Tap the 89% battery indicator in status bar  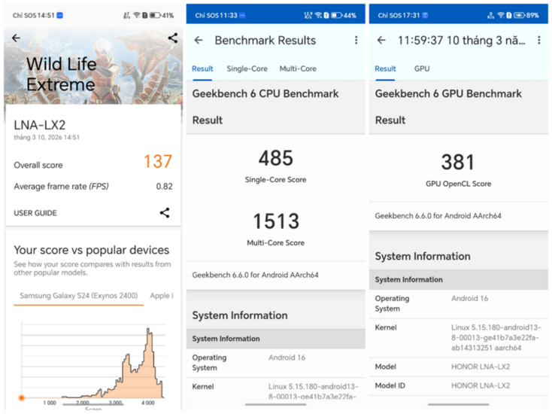point(520,15)
